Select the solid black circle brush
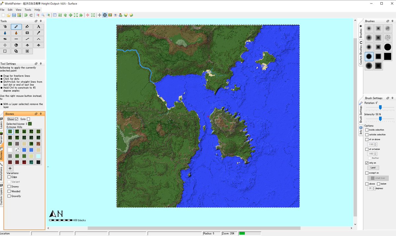396x236 pixels. click(x=388, y=47)
